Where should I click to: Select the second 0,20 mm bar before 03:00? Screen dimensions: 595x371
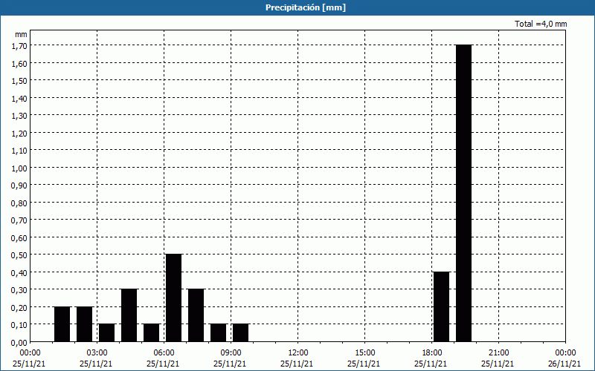(85, 324)
